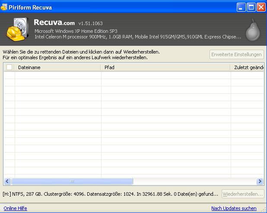Open Erweiterte Einstellungen
Screen dimensions: 267x213
click(x=236, y=54)
